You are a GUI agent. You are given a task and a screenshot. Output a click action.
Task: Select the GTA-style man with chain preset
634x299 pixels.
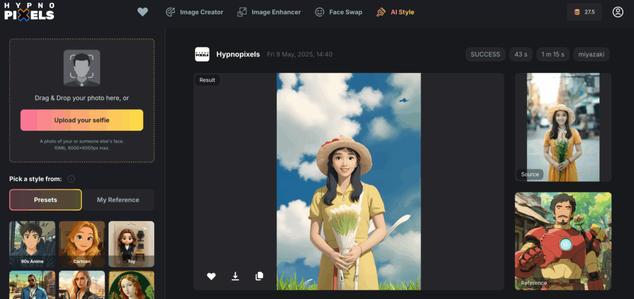[x=32, y=285]
